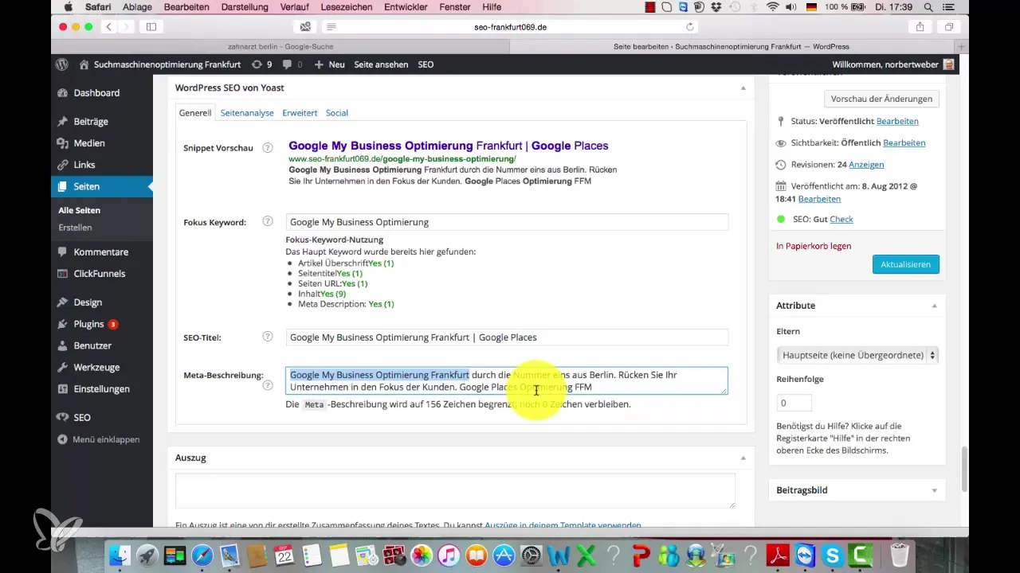Open Einstellungen in the sidebar
Image resolution: width=1020 pixels, height=573 pixels.
tap(101, 389)
